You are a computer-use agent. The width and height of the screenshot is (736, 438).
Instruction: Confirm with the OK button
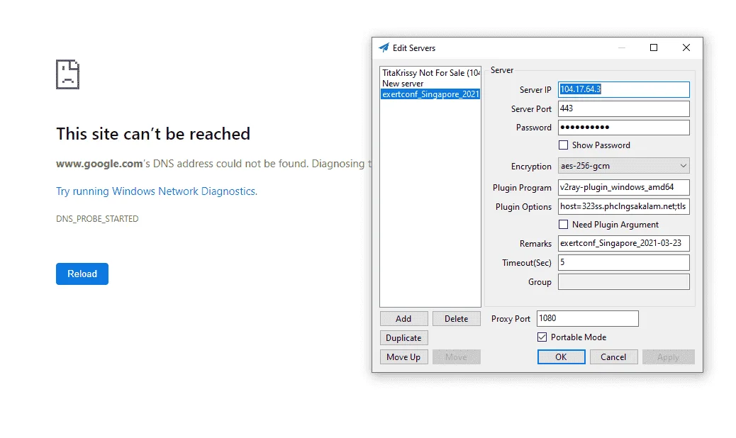point(561,357)
